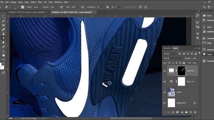This screenshot has height=120, width=214.
Task: Select the Pen tool
Action: (x=3, y=47)
